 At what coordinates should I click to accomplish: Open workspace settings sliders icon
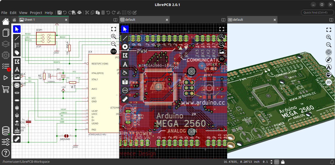(x=6, y=142)
